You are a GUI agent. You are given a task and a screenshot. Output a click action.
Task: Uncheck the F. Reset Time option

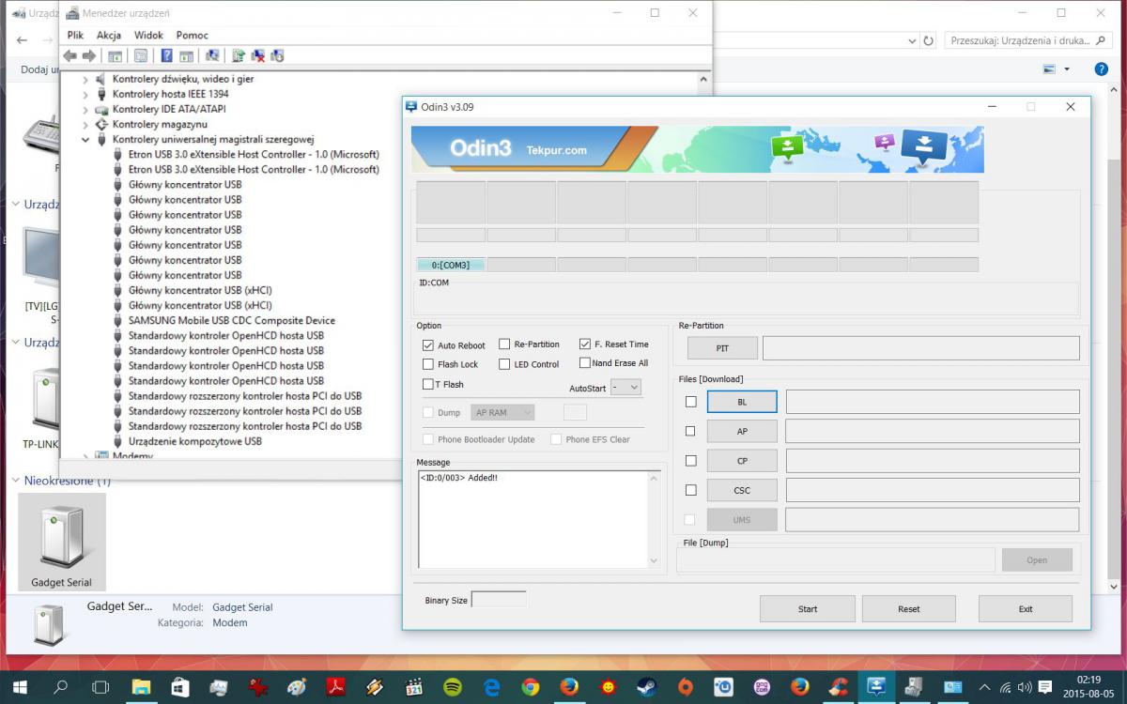[585, 344]
